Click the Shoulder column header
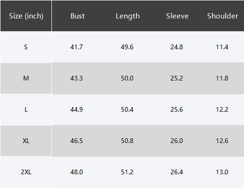 pos(223,16)
